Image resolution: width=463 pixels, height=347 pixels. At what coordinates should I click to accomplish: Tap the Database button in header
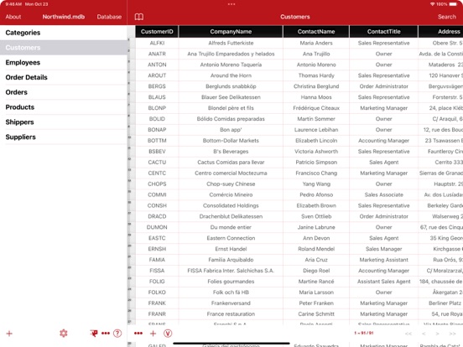109,17
